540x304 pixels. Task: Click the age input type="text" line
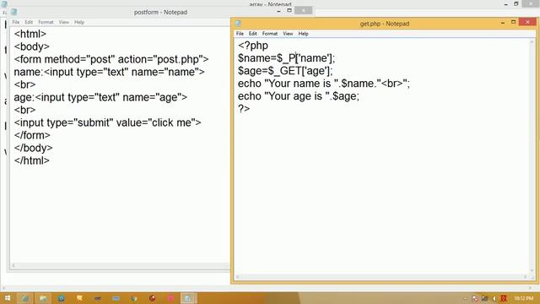pos(100,97)
